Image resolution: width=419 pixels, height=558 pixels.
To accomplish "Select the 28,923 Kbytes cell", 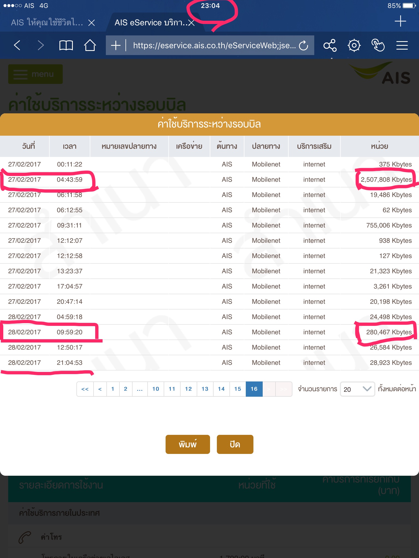I will pos(391,363).
